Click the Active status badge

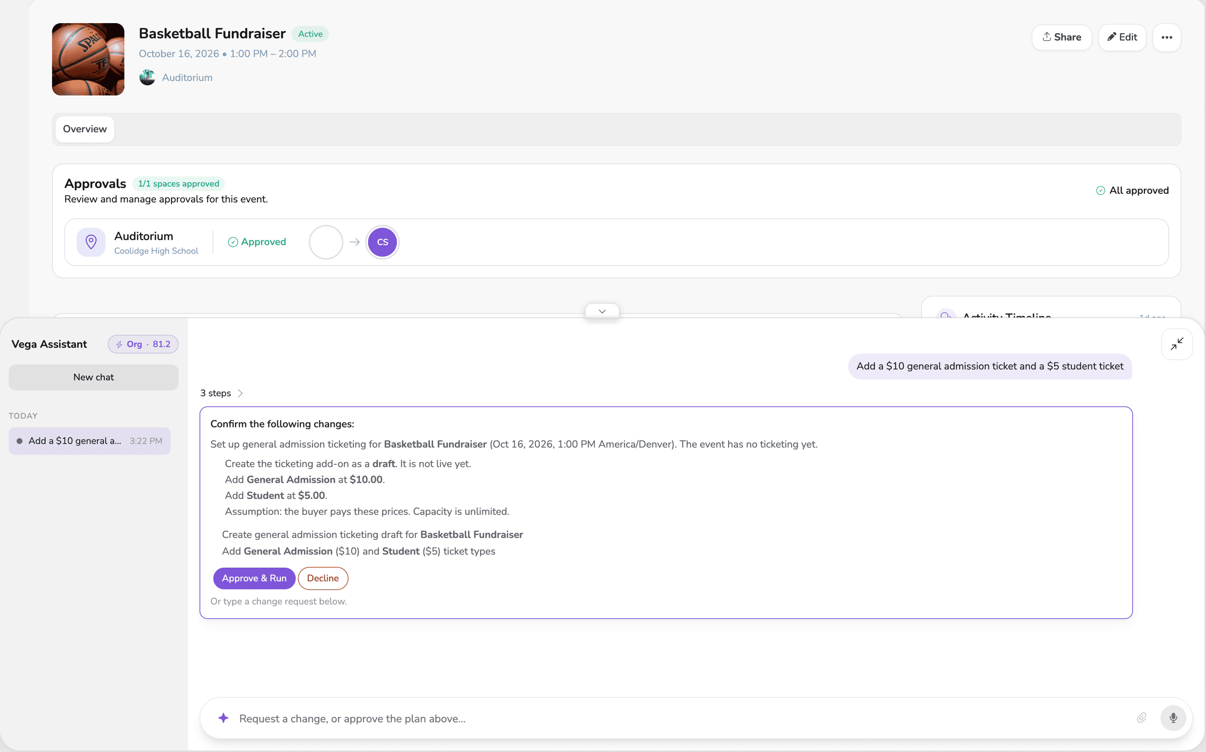point(310,34)
